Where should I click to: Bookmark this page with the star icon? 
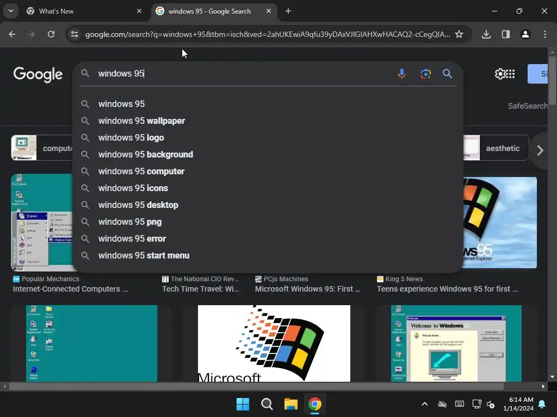click(459, 34)
